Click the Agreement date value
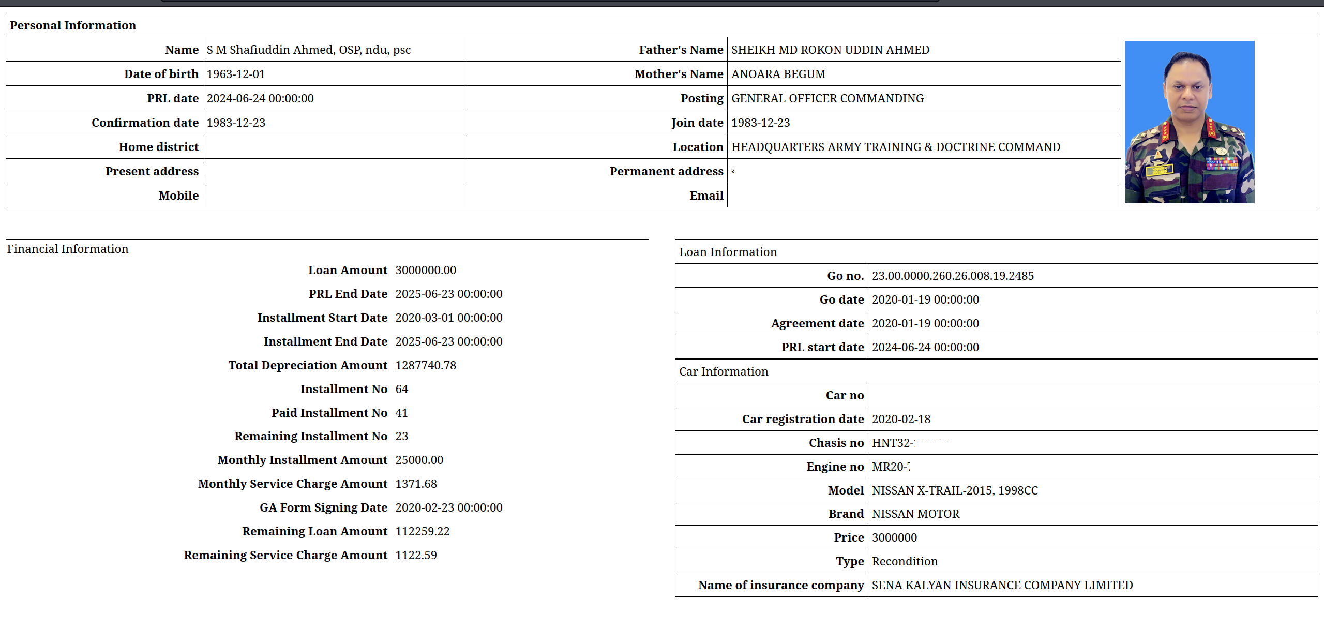The width and height of the screenshot is (1324, 629). [925, 323]
